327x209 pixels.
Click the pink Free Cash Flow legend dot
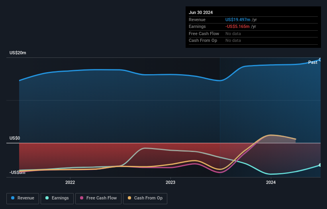[82, 198]
